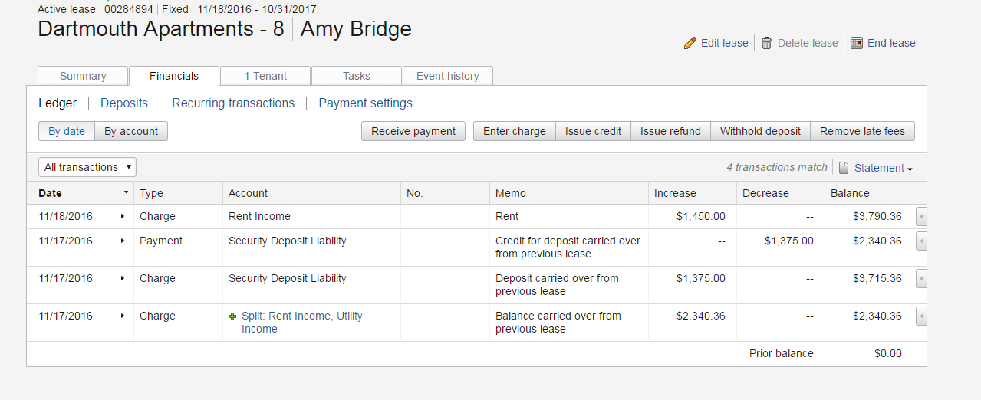This screenshot has width=981, height=400.
Task: Click the Statement document icon
Action: (x=844, y=168)
